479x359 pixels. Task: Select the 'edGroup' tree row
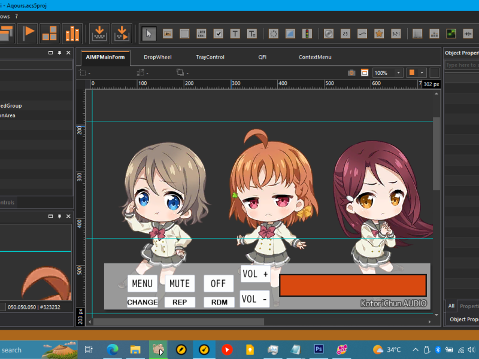click(x=37, y=106)
